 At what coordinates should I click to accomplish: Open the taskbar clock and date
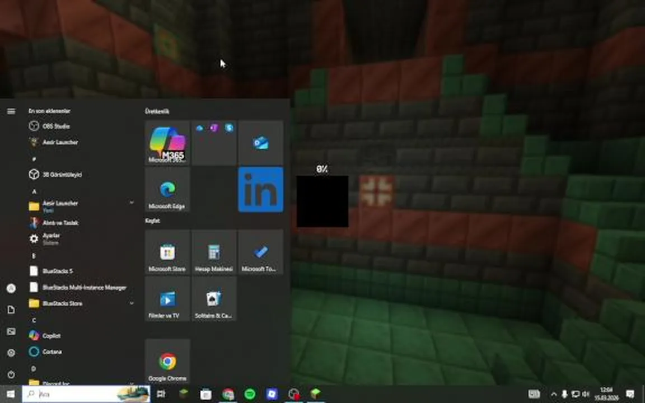(x=606, y=394)
